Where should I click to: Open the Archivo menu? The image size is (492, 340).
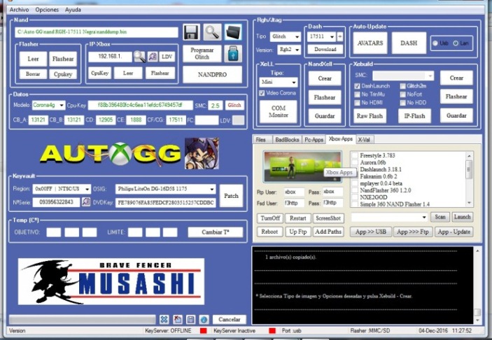coord(19,10)
